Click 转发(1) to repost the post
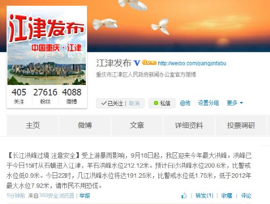Image resolution: width=270 pixels, height=204 pixels. (x=204, y=196)
